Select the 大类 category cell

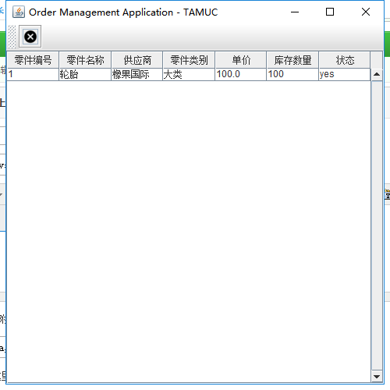[189, 74]
